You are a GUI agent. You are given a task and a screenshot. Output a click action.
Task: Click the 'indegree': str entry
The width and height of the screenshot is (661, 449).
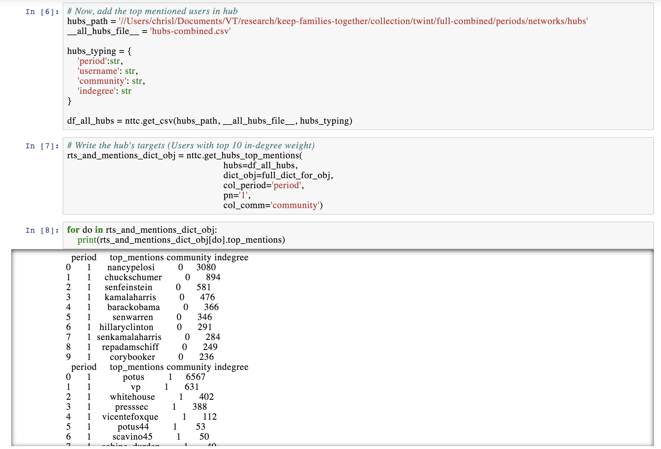point(105,91)
